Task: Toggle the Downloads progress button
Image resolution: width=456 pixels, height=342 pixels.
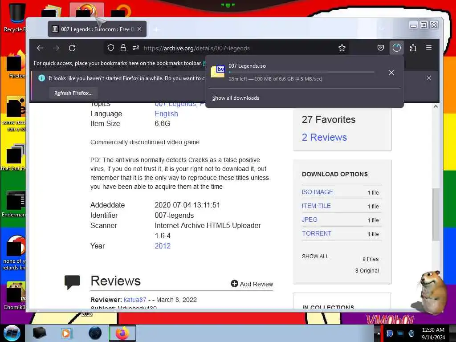Action: pyautogui.click(x=397, y=48)
